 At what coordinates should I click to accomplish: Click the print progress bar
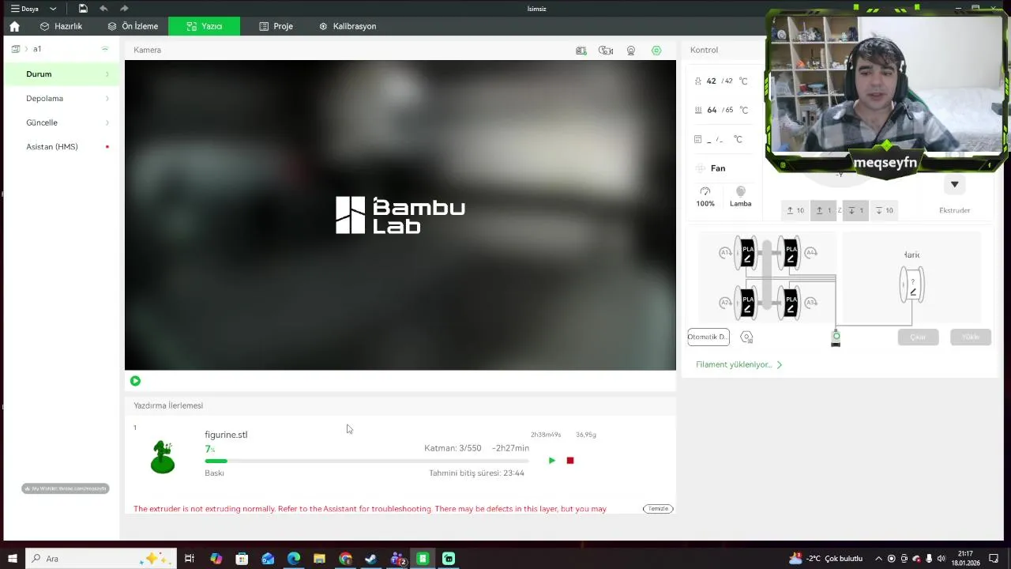click(366, 461)
